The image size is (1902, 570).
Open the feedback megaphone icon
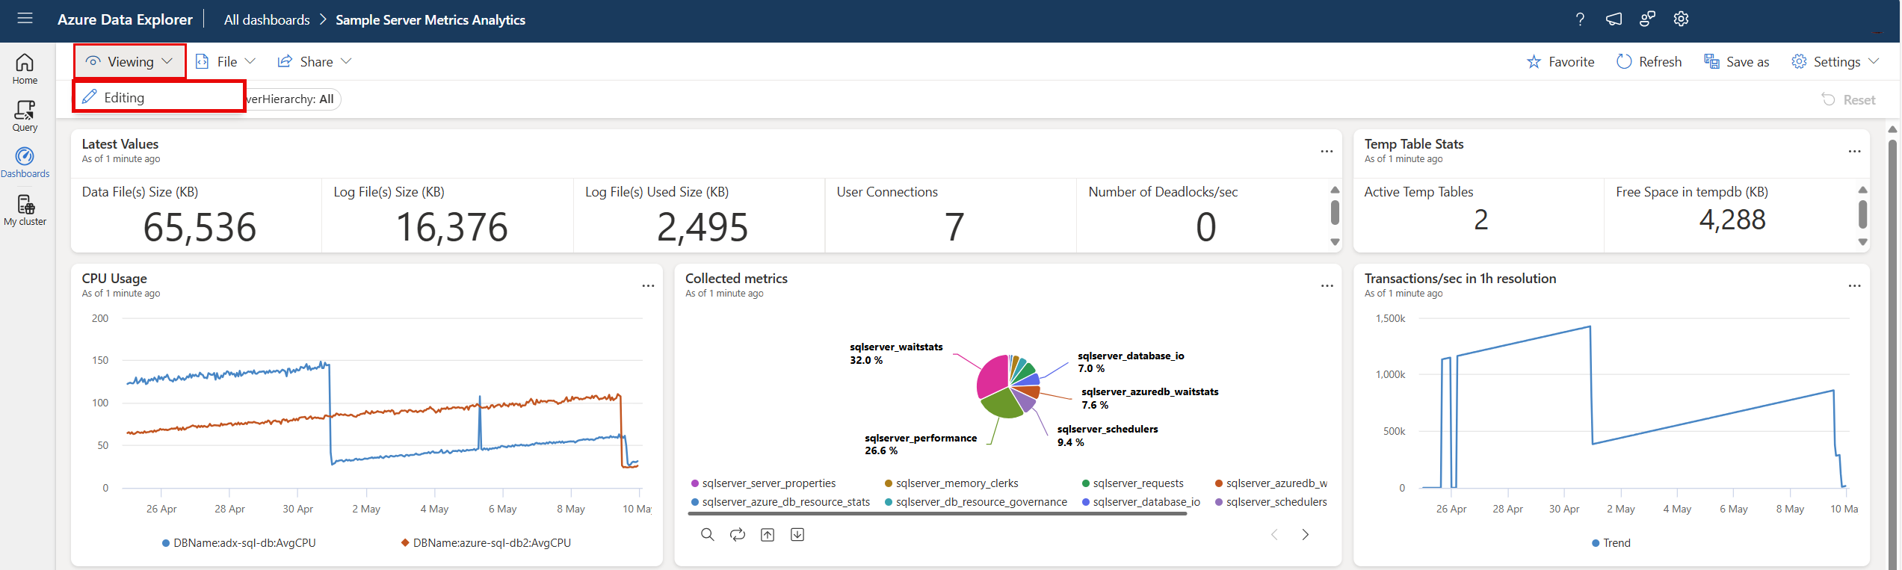point(1614,19)
